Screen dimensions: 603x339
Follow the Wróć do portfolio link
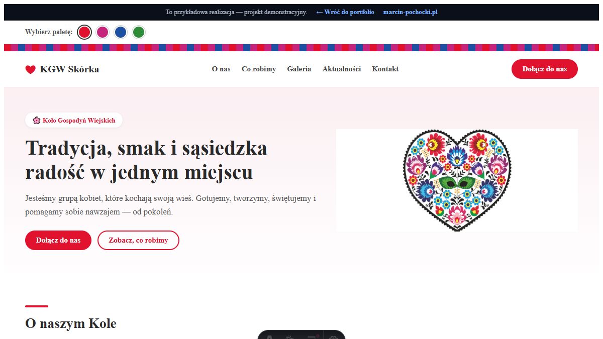(x=345, y=12)
